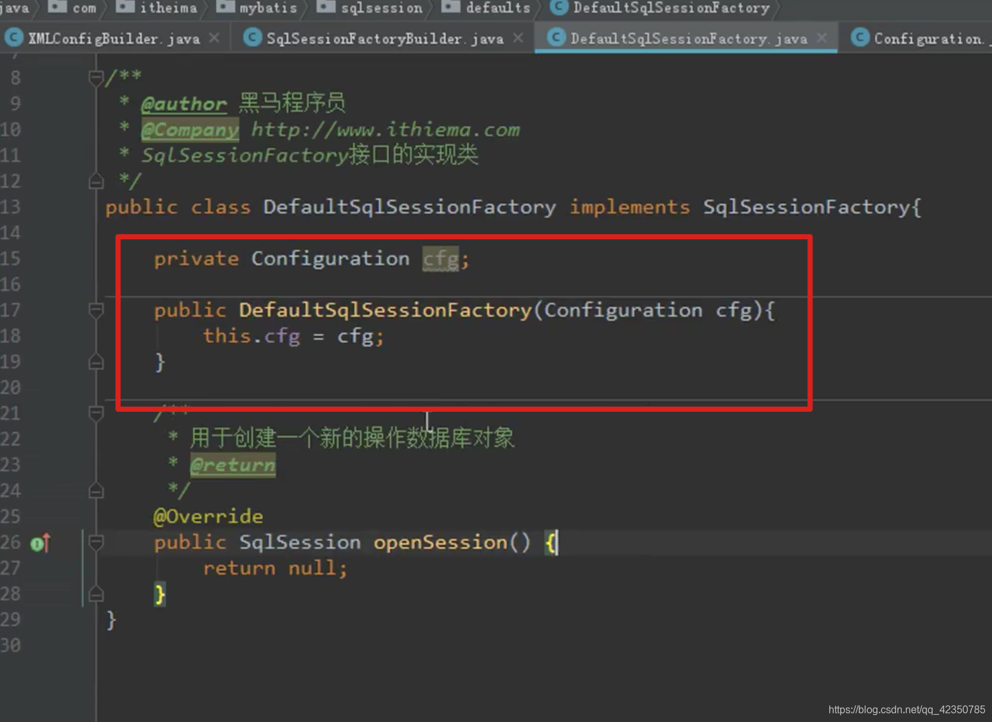Collapse the constructor at line 17
This screenshot has height=722, width=992.
96,311
